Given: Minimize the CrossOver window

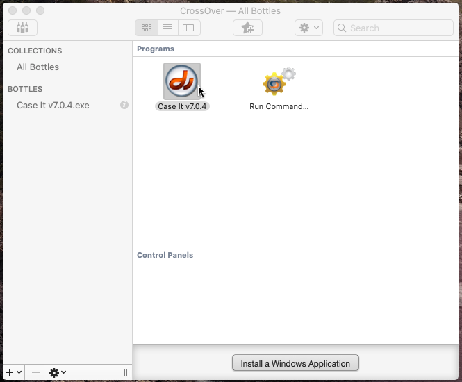Looking at the screenshot, I should coord(26,10).
